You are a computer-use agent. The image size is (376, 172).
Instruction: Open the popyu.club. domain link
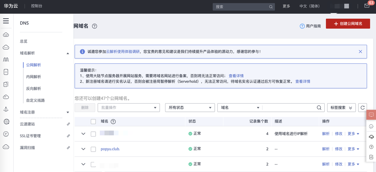110,149
